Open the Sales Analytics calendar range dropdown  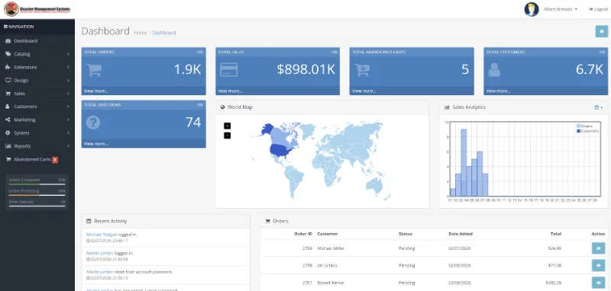pos(598,107)
